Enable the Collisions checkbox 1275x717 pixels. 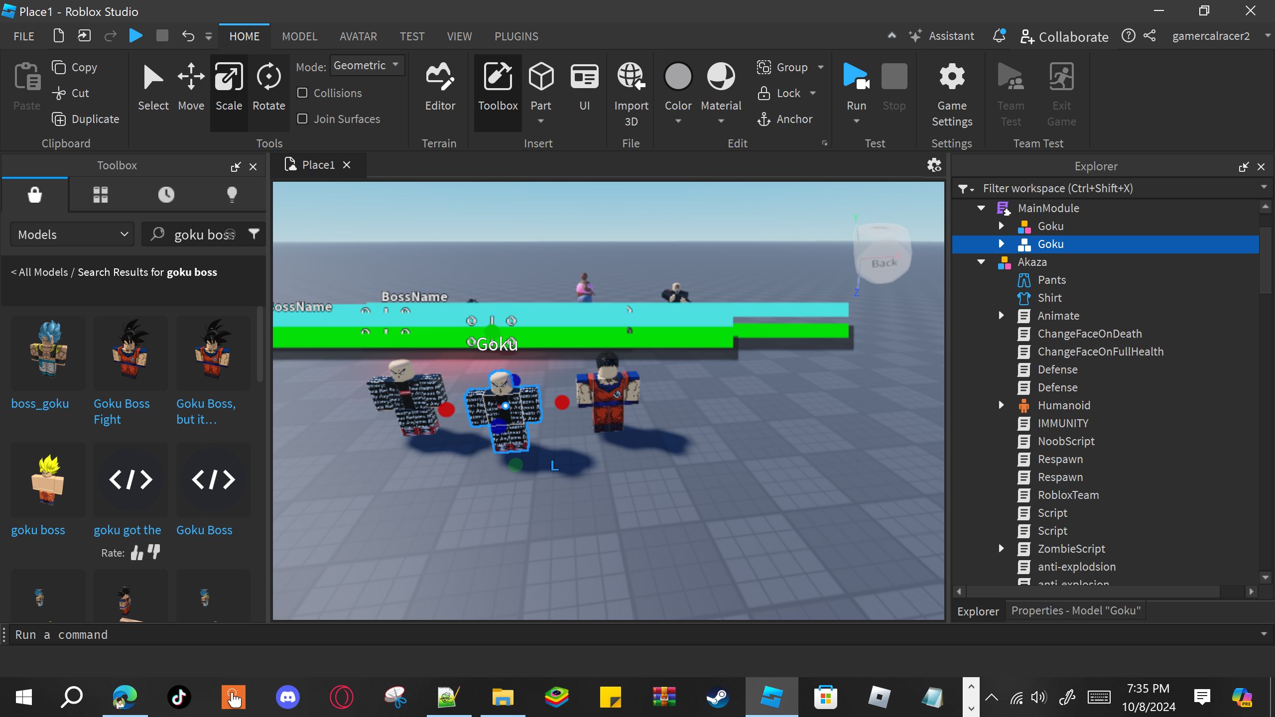[x=302, y=93]
